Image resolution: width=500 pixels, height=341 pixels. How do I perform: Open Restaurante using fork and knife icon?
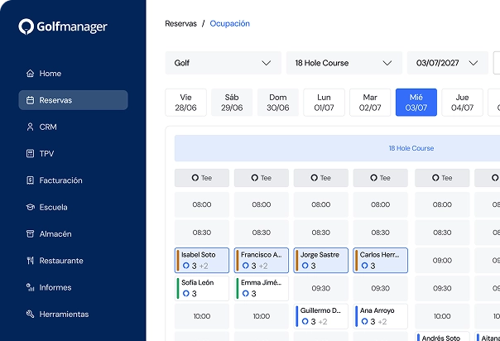point(30,261)
